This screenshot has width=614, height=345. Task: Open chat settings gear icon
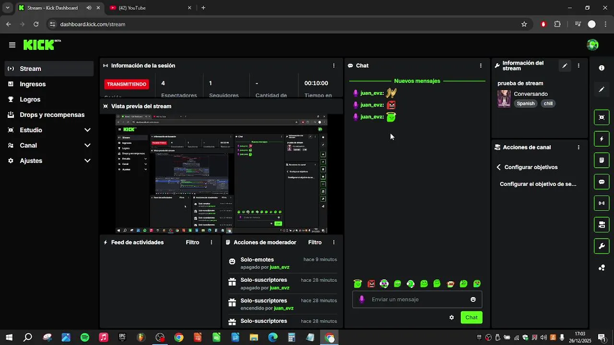coord(451,317)
